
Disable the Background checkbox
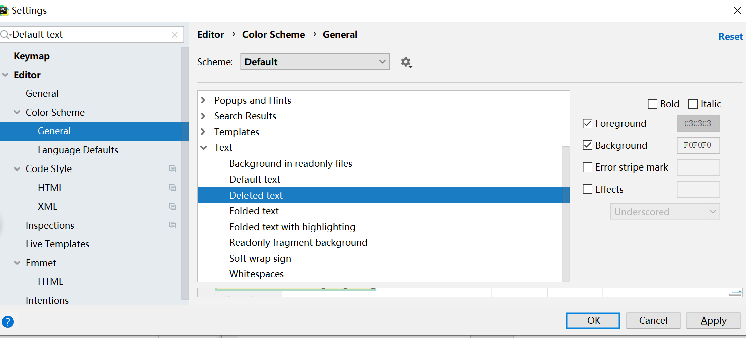(587, 145)
